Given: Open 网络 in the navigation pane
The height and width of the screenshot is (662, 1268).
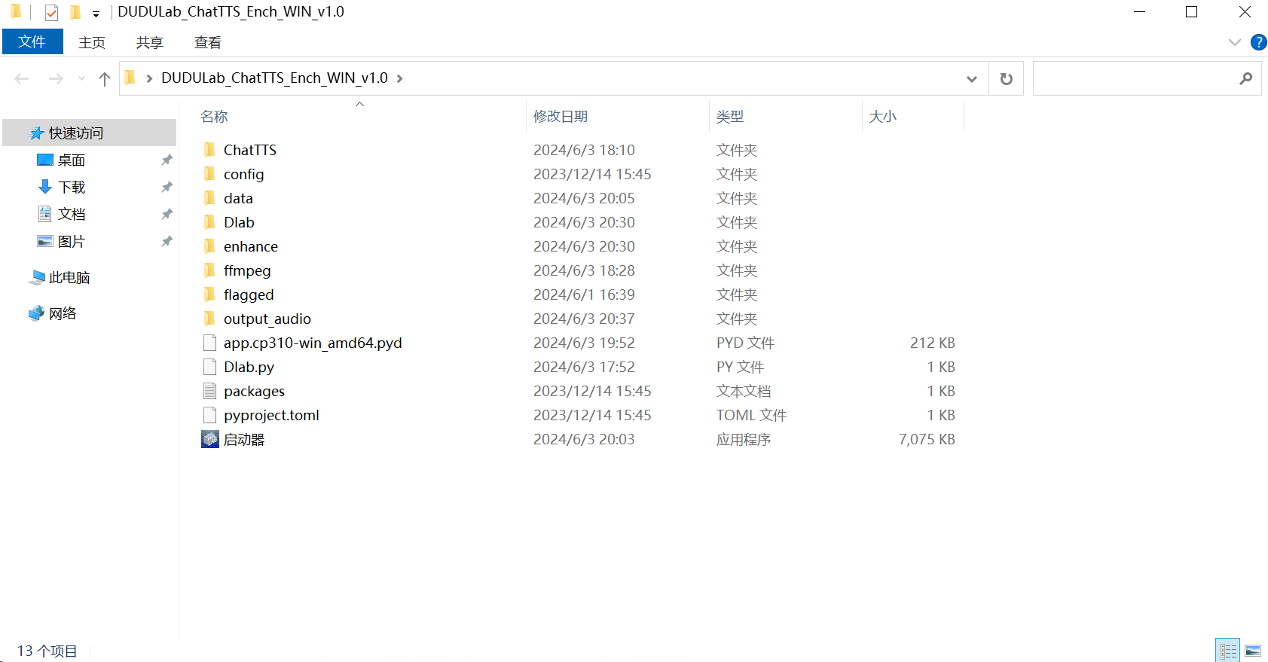Looking at the screenshot, I should pos(63,313).
